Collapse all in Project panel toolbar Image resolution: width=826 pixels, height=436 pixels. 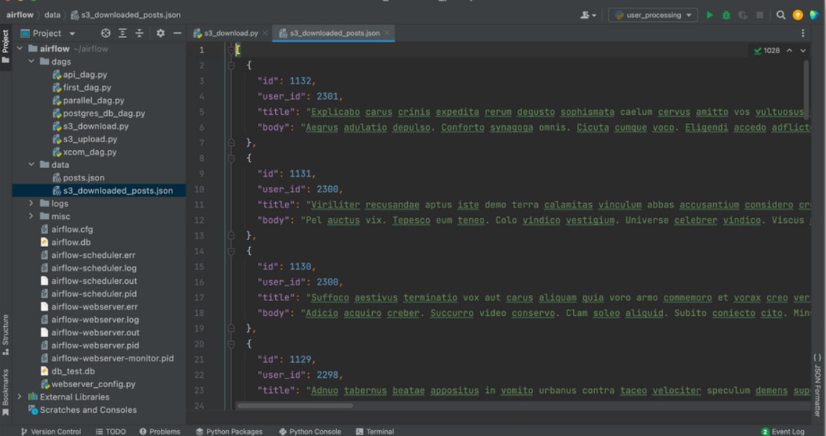[x=139, y=33]
